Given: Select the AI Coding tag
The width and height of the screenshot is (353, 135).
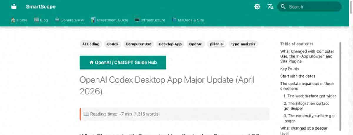Looking at the screenshot, I should (91, 44).
